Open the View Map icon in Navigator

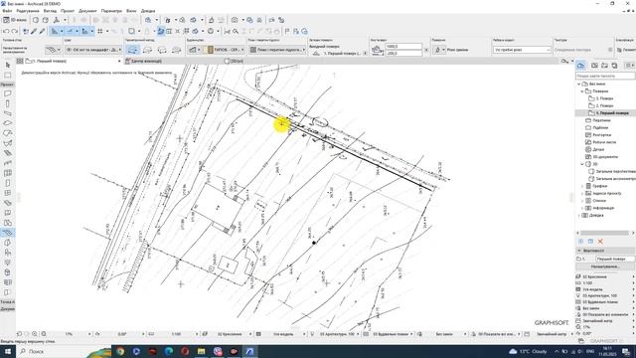(x=594, y=65)
